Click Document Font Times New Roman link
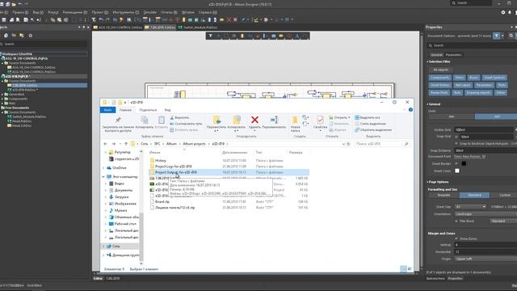 [469, 157]
